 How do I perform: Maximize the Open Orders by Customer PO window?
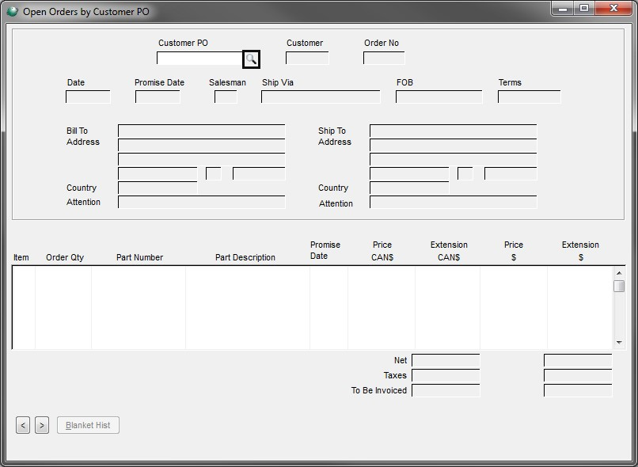[584, 8]
